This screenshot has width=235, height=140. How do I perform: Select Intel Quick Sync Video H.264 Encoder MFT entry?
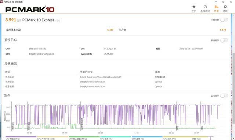[x=101, y=77]
